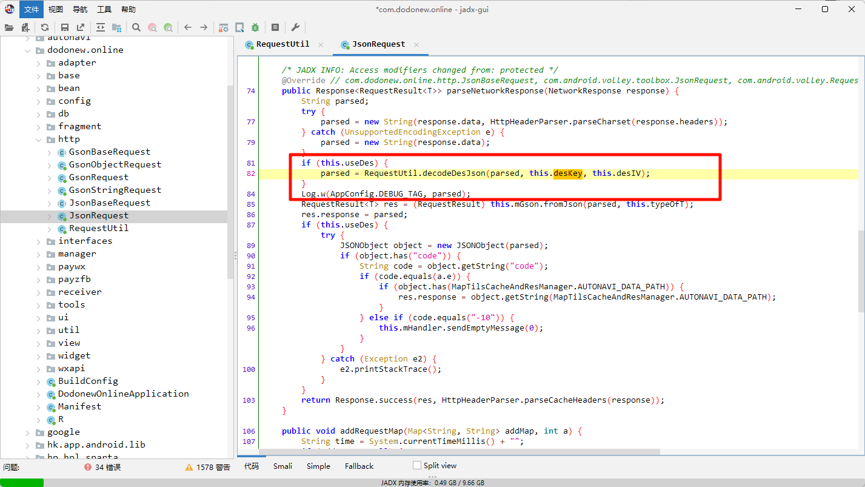The image size is (865, 487).
Task: Open the 导航 menu
Action: click(80, 9)
